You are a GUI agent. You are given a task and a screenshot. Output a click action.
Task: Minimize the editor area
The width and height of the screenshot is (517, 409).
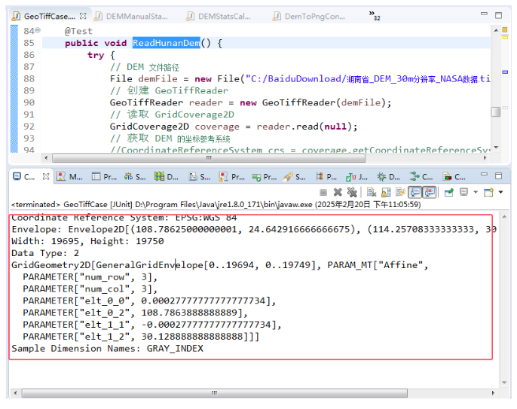pos(484,14)
